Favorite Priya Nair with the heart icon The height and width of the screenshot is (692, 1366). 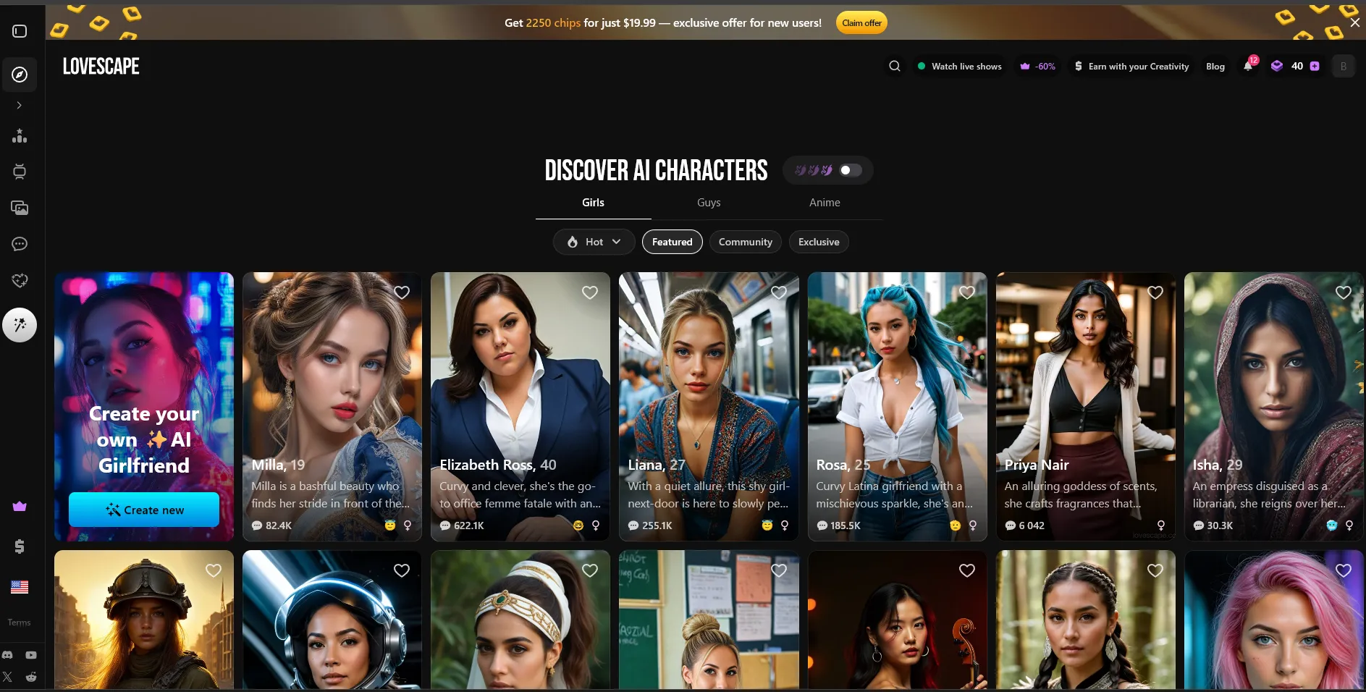(x=1155, y=292)
